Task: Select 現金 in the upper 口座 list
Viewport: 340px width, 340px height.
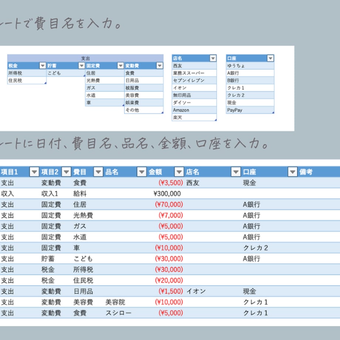Action: [250, 103]
